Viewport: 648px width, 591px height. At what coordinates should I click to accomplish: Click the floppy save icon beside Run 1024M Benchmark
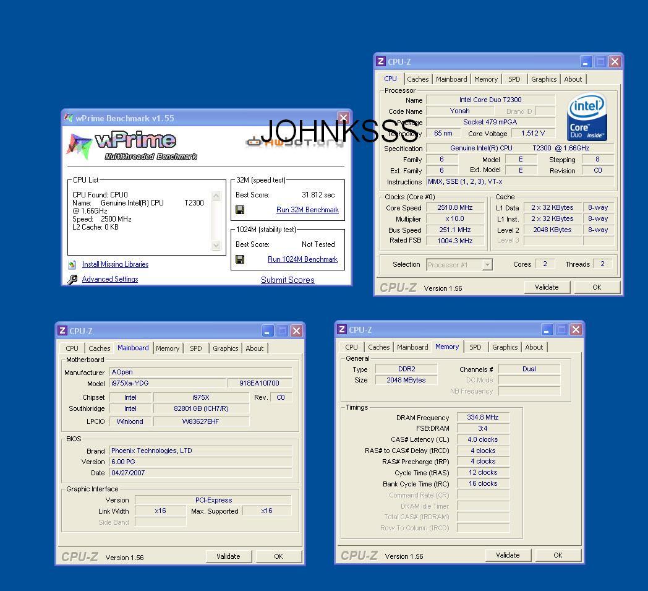coord(240,259)
